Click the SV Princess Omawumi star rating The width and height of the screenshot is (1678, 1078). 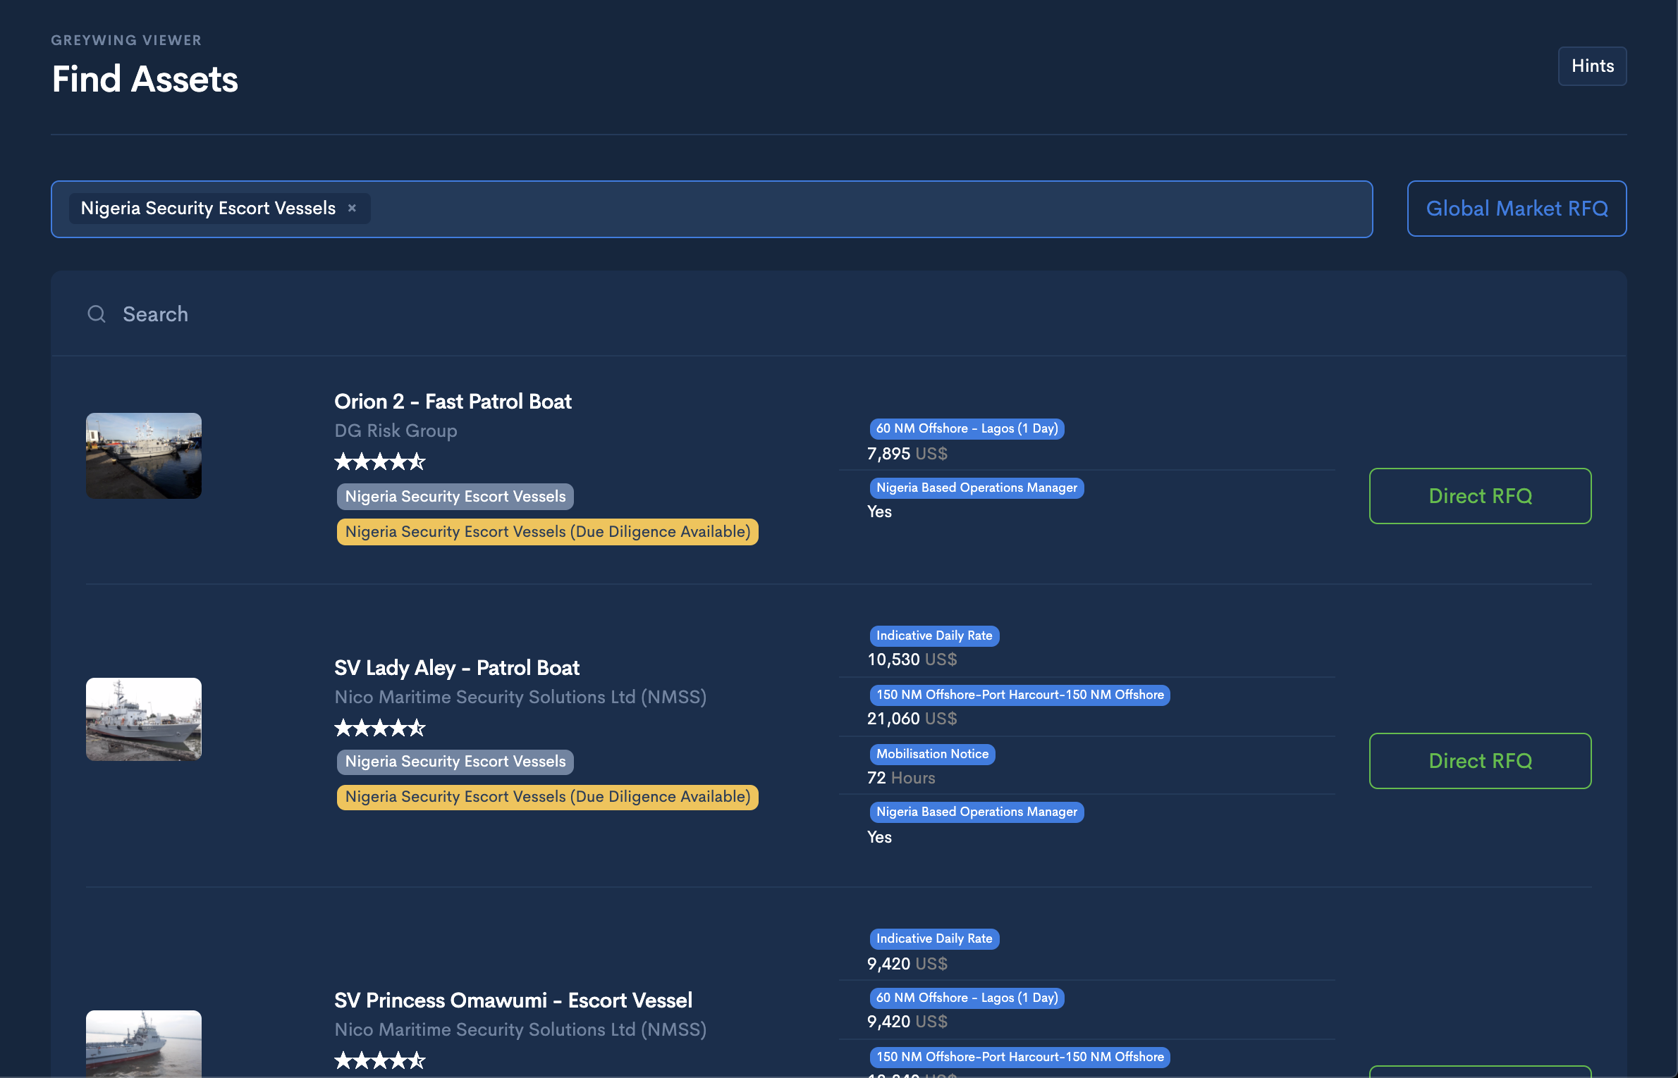pos(380,1060)
